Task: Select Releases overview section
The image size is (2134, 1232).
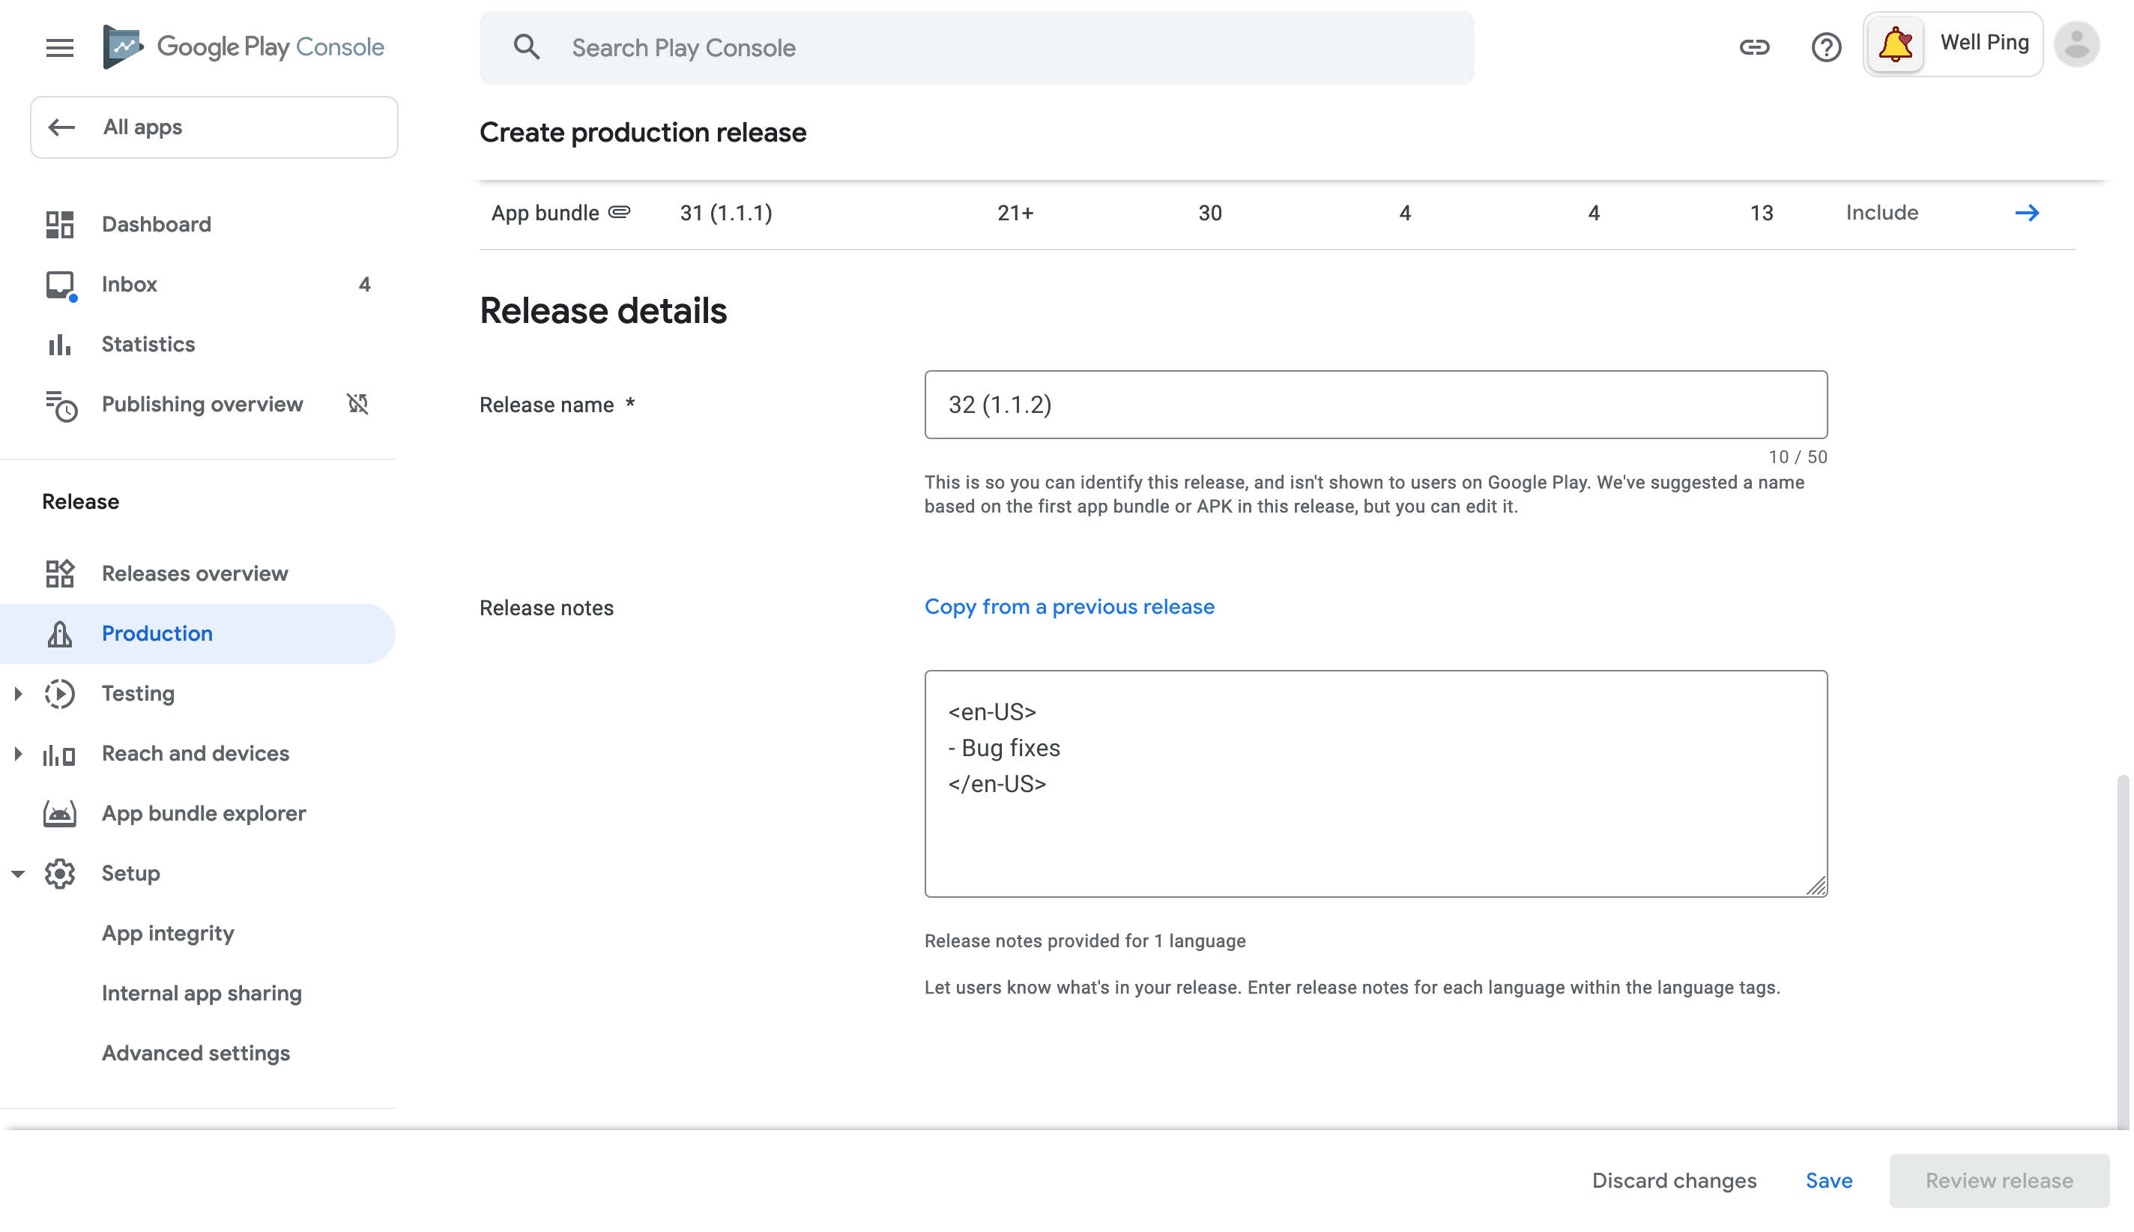Action: 195,573
